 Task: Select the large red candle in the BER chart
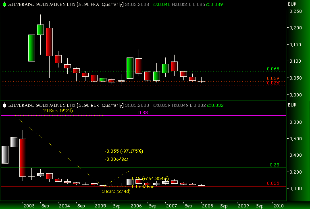(23, 158)
